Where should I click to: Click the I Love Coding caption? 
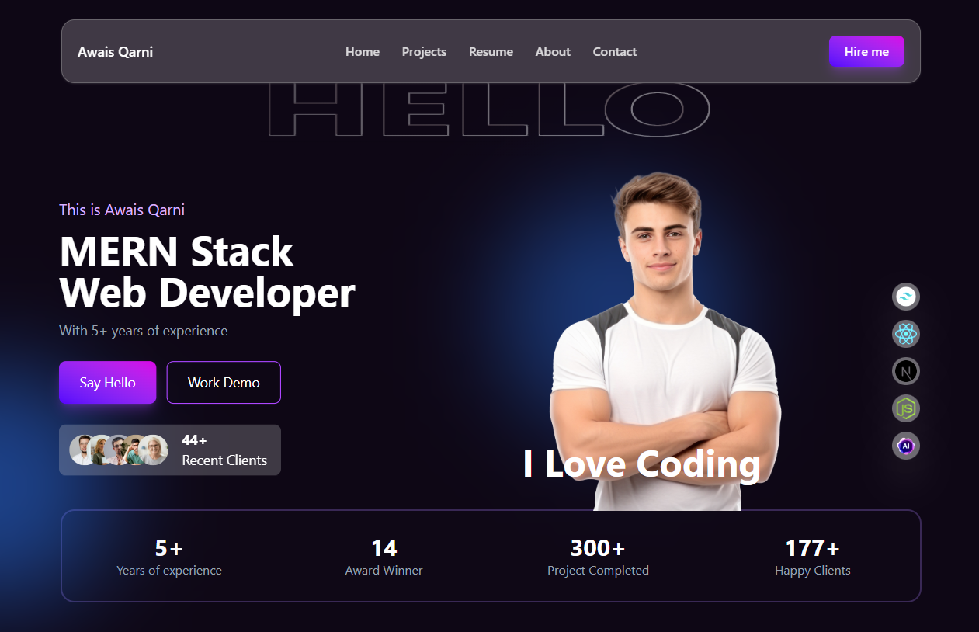pyautogui.click(x=642, y=464)
